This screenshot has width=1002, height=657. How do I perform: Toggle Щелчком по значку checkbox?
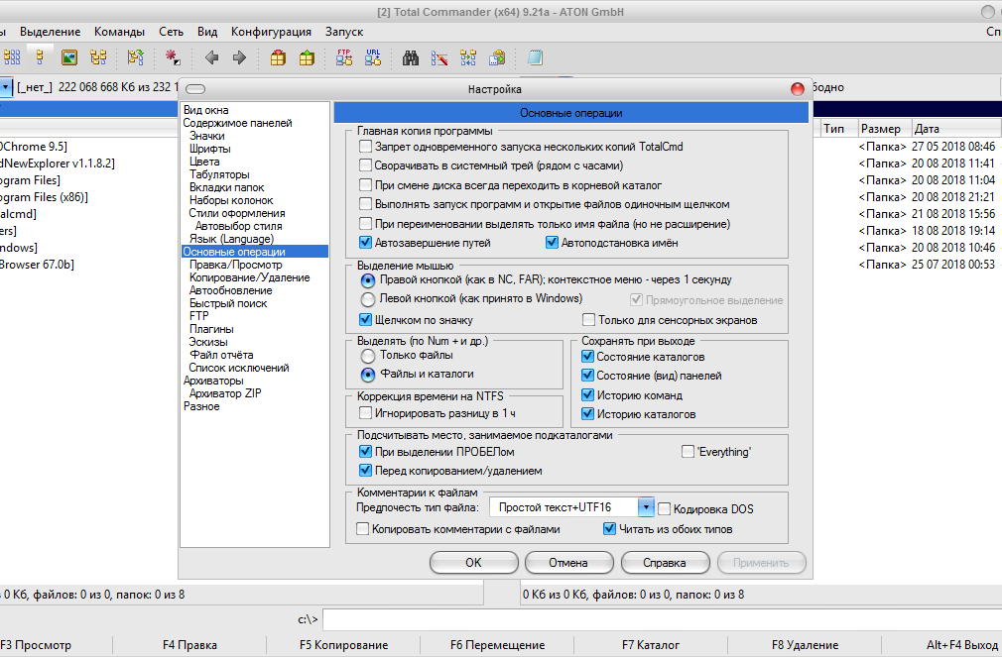pyautogui.click(x=365, y=320)
